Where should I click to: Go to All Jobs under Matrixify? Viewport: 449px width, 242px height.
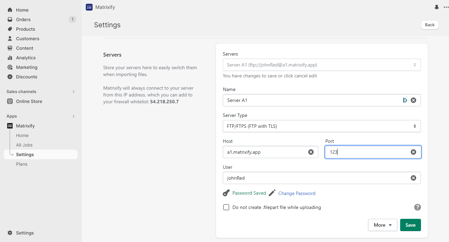[24, 145]
